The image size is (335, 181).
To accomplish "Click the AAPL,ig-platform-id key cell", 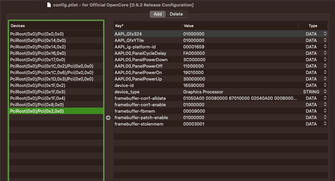I will pos(148,47).
